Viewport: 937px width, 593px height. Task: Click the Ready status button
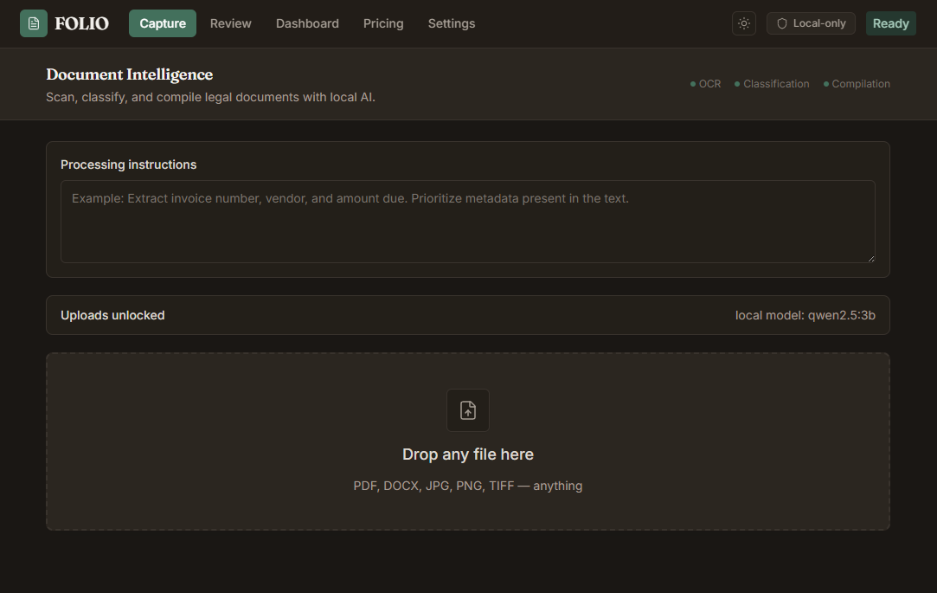(890, 23)
